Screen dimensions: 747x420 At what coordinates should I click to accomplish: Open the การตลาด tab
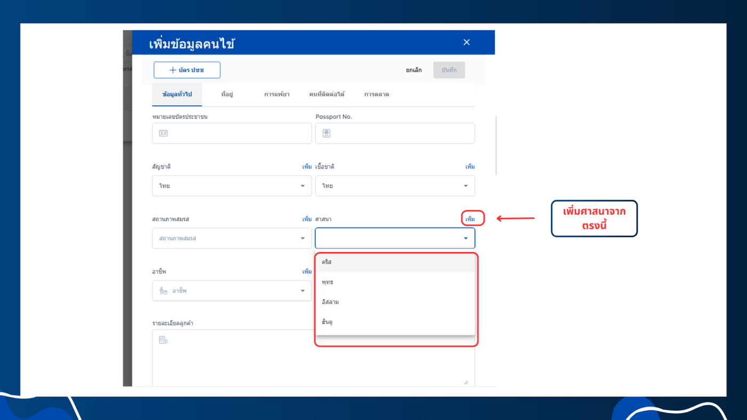pyautogui.click(x=377, y=94)
